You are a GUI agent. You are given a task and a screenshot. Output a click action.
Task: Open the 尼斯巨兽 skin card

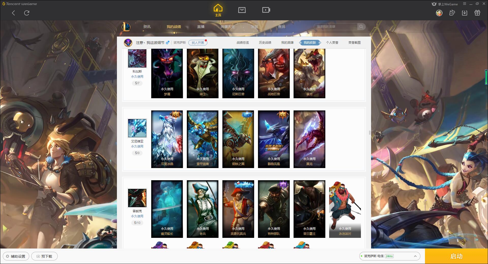pos(238,73)
